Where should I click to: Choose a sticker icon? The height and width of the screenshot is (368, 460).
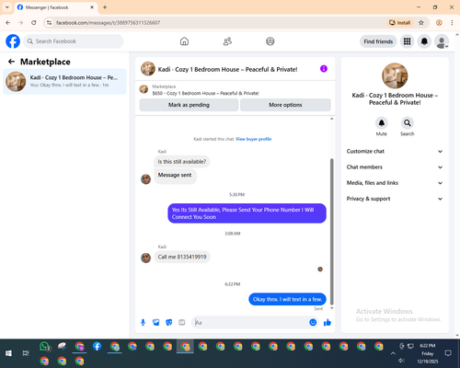(169, 322)
